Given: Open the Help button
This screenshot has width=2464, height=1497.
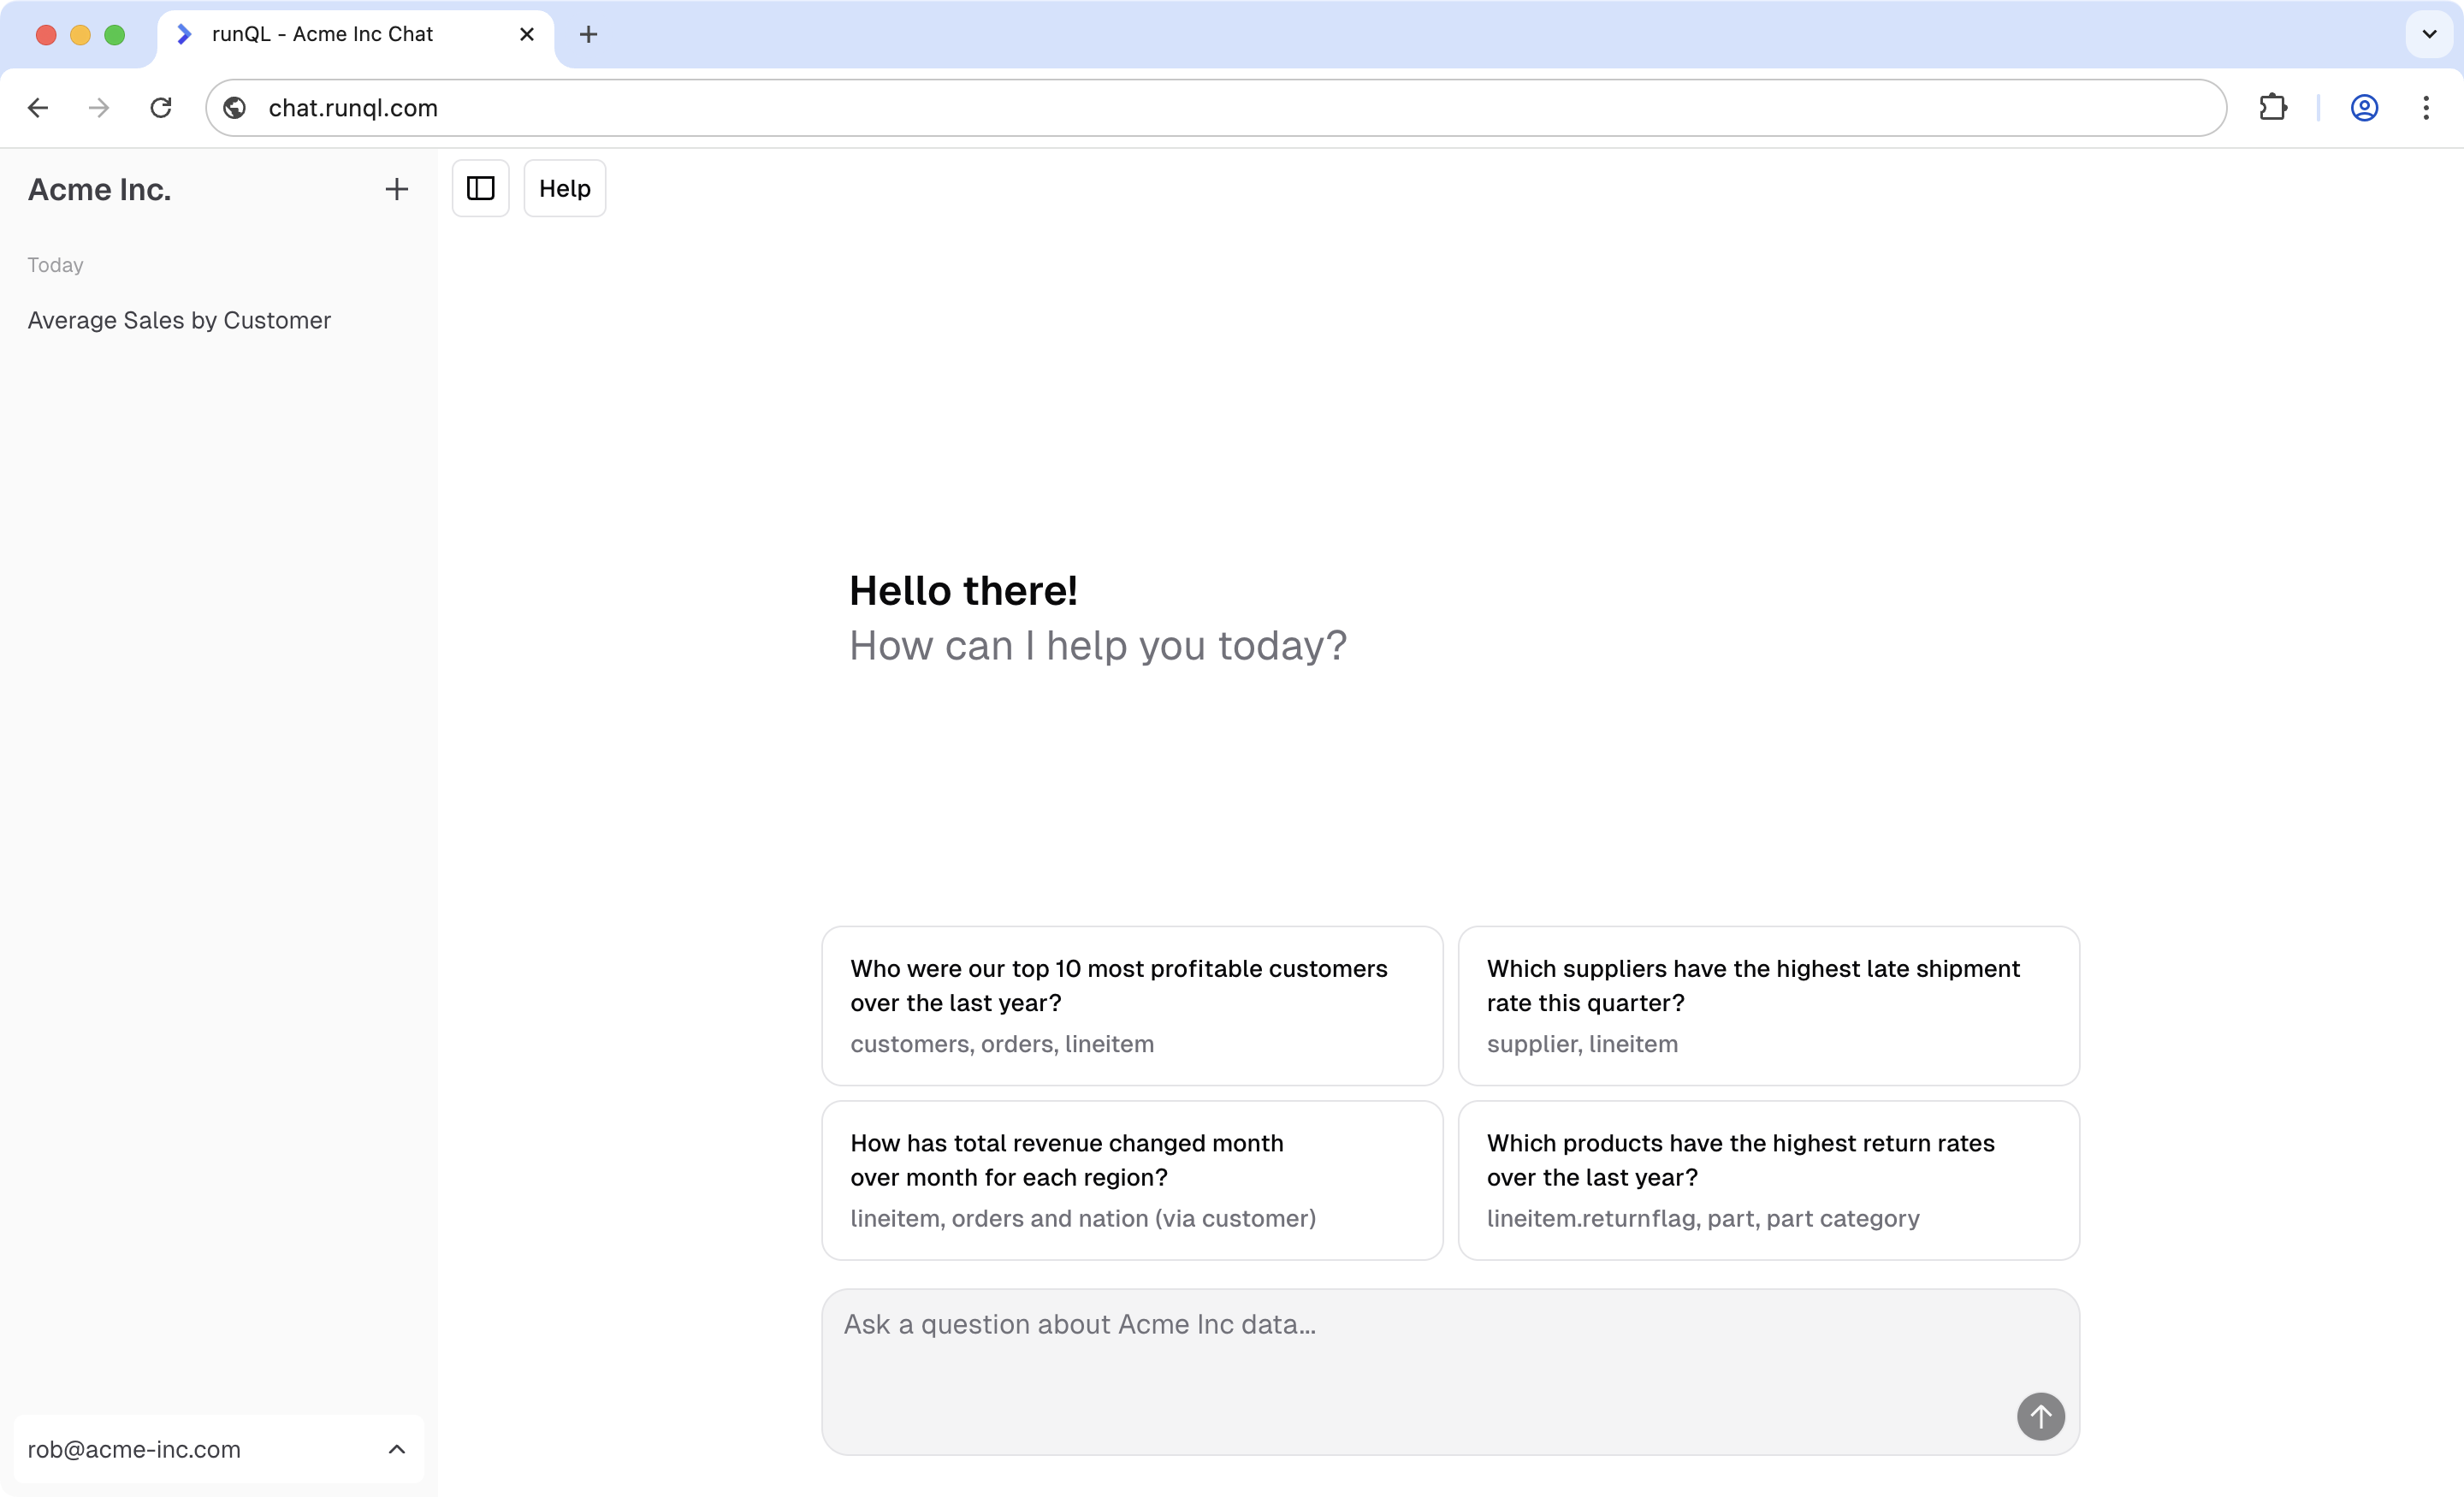Looking at the screenshot, I should (565, 188).
